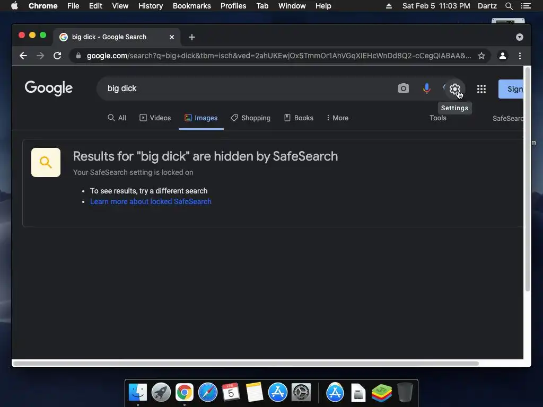The width and height of the screenshot is (543, 407).
Task: Open the Profiles menu
Action: (x=233, y=6)
